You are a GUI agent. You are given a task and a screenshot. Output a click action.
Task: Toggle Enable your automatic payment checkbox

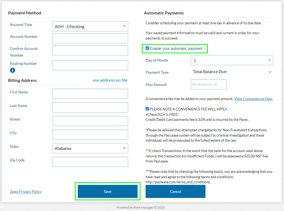(x=147, y=49)
